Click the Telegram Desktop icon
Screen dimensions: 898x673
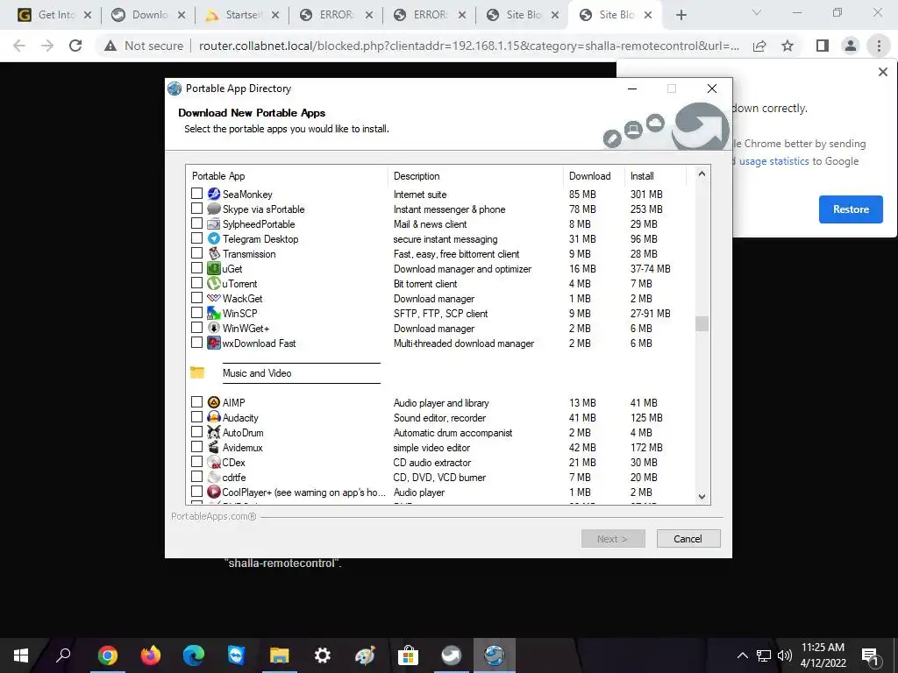[x=214, y=238]
